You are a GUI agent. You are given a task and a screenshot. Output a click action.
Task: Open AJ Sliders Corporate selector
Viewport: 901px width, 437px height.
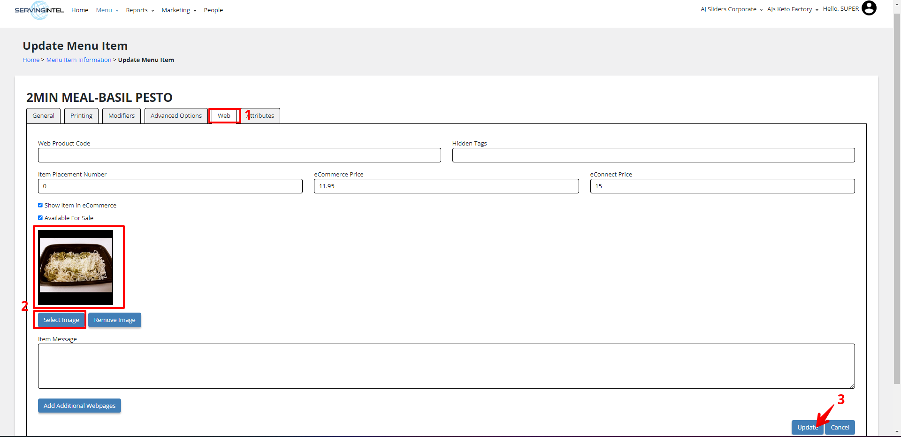(731, 9)
